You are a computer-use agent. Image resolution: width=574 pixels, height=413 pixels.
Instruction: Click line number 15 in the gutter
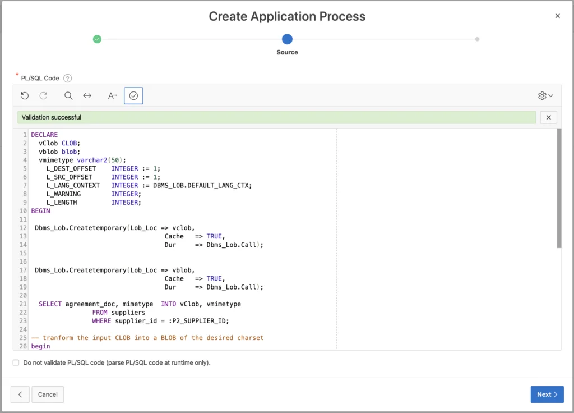point(23,253)
